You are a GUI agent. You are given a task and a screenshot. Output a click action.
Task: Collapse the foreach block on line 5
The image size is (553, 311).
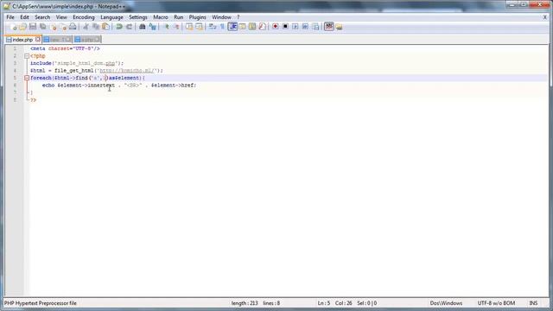pyautogui.click(x=27, y=78)
